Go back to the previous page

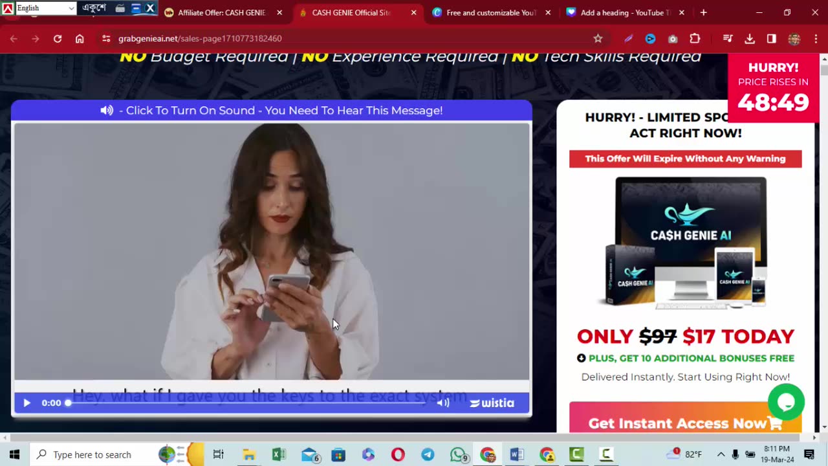pyautogui.click(x=14, y=39)
